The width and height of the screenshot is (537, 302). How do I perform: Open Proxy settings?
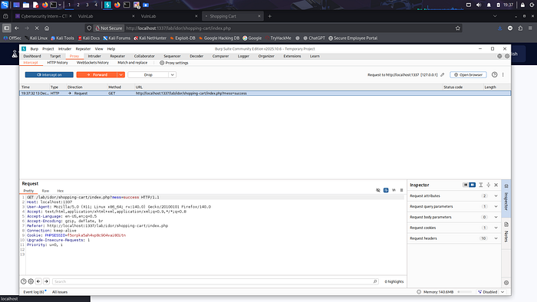[174, 63]
